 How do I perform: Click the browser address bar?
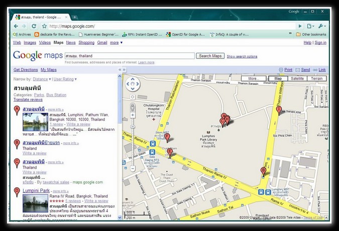click(x=172, y=26)
